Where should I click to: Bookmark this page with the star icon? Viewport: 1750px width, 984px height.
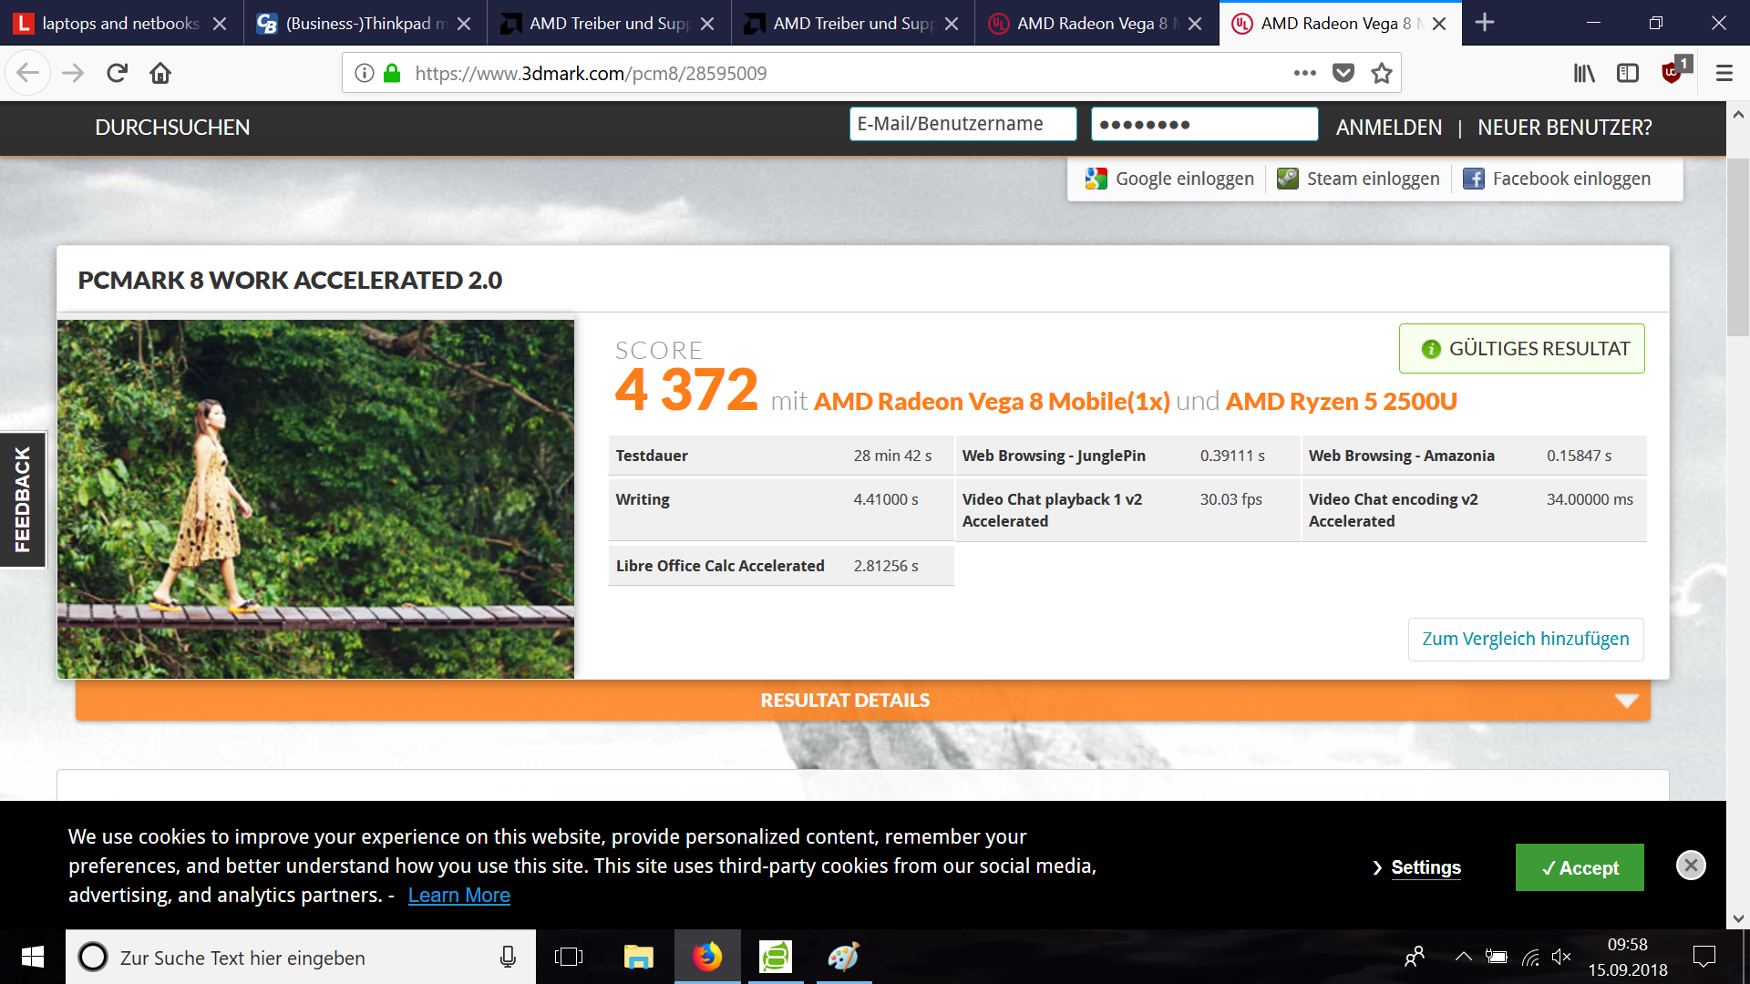(x=1382, y=73)
